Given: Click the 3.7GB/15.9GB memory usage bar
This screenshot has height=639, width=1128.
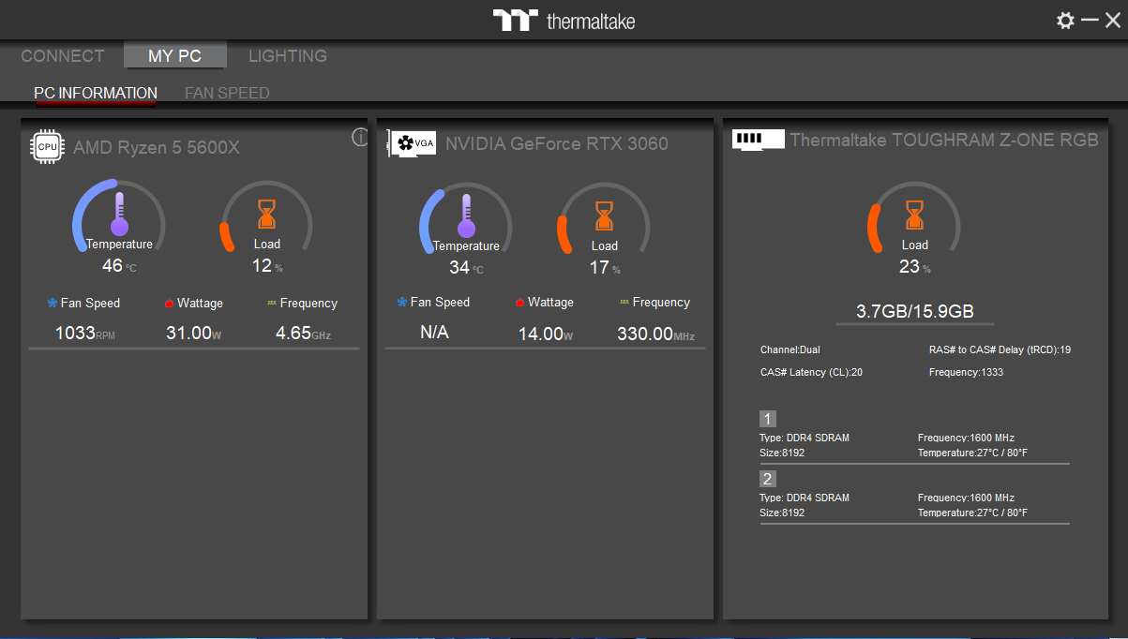Looking at the screenshot, I should pyautogui.click(x=914, y=312).
